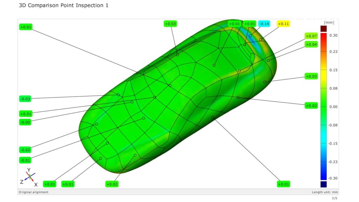Click the -0.02 deviation label

click(x=25, y=150)
